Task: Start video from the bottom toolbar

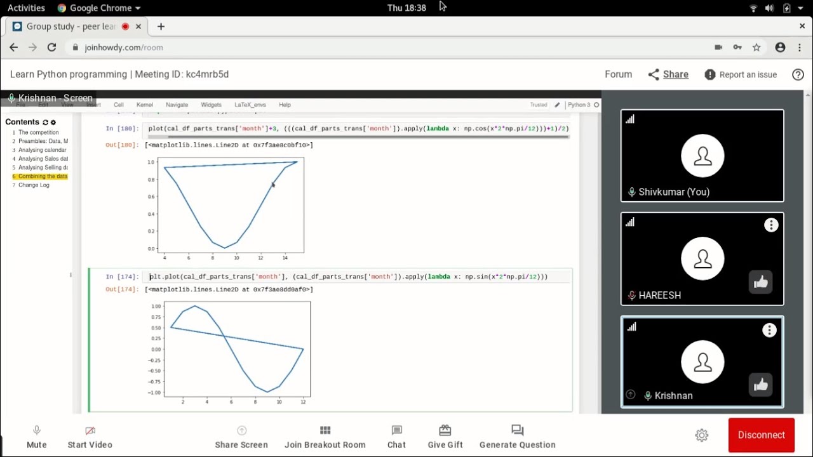Action: 90,437
